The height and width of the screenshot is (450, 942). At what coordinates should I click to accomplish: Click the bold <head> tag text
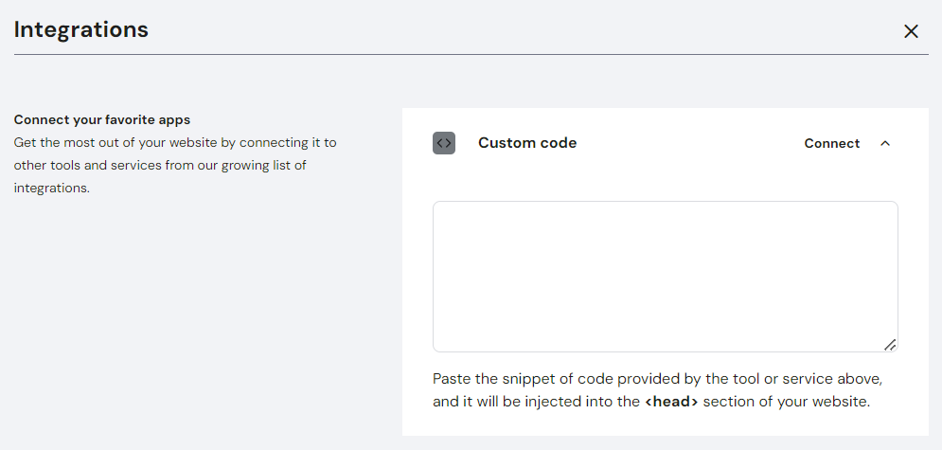point(671,401)
